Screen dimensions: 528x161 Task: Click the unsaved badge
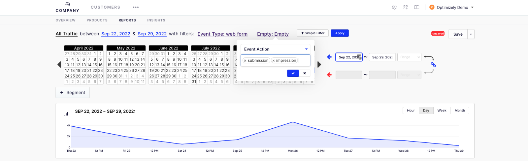[x=438, y=33]
